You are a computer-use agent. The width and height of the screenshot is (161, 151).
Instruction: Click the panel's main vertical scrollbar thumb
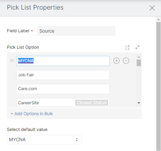158,87
